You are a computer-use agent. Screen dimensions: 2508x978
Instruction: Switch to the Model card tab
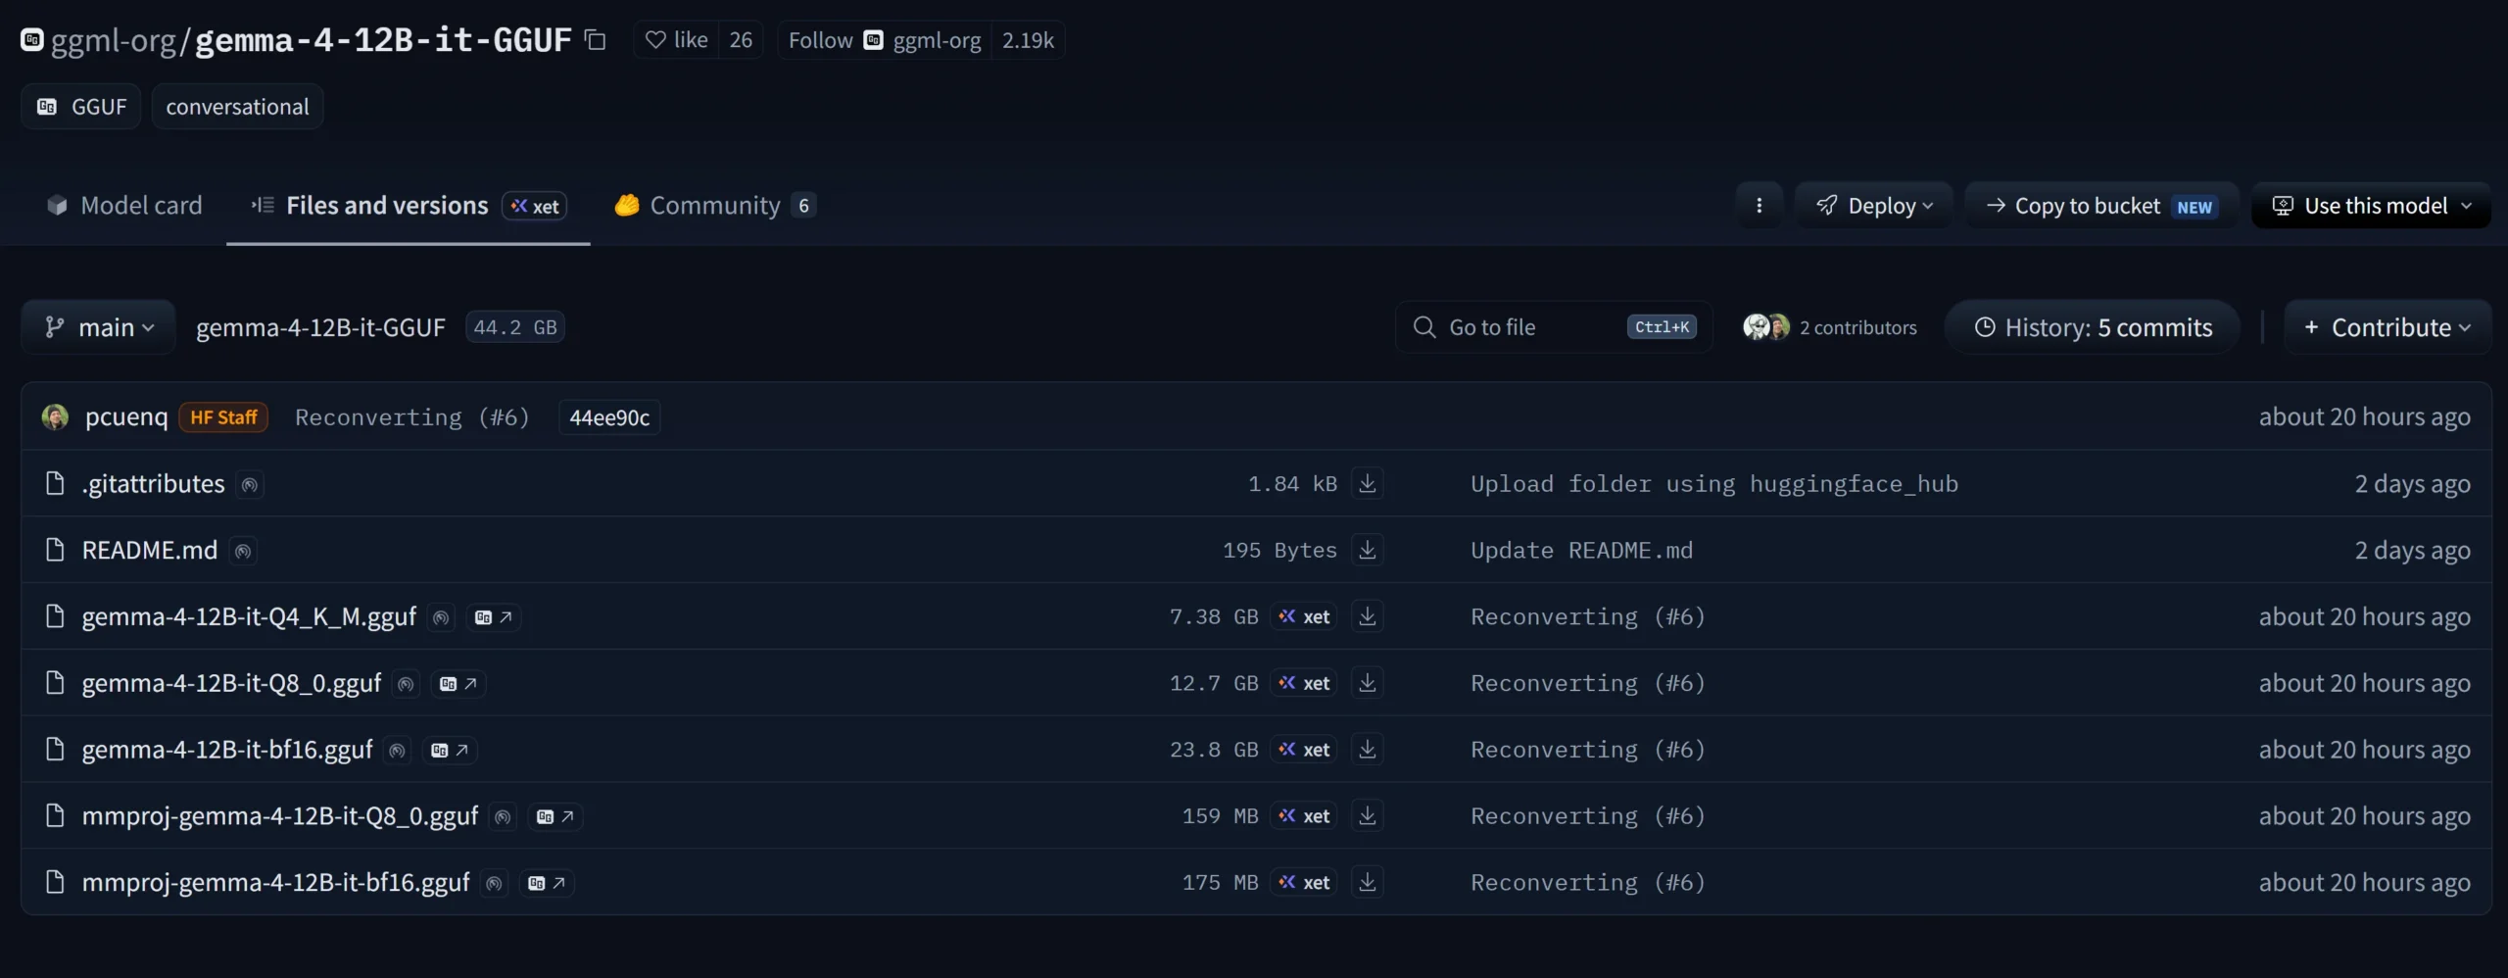(124, 205)
